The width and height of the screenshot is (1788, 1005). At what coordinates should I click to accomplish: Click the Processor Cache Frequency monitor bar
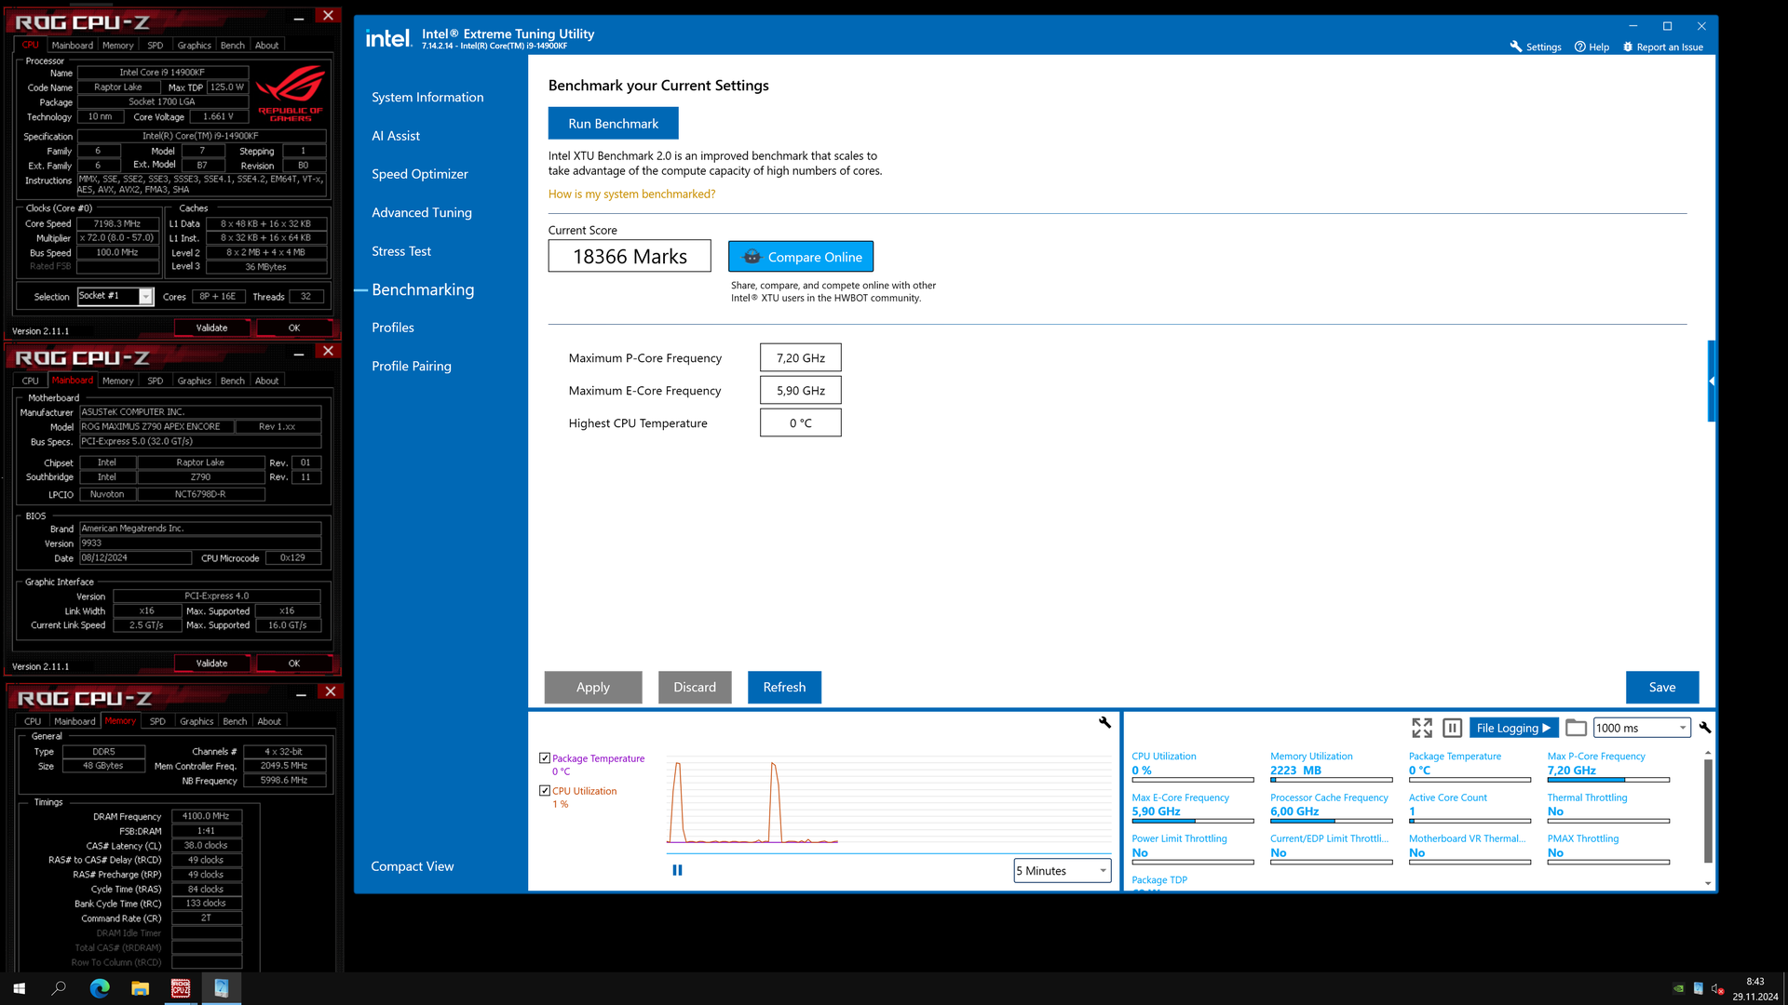tap(1332, 821)
